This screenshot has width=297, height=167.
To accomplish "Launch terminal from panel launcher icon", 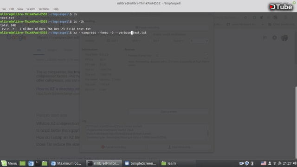I will pos(38,163).
